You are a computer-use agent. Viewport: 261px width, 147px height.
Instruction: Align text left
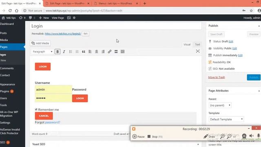[90, 52]
